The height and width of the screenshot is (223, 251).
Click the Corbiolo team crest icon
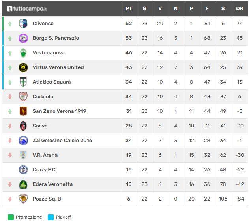[23, 97]
